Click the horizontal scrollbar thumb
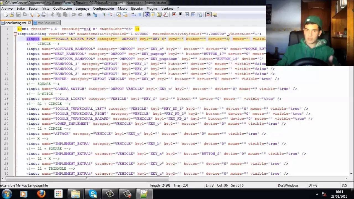Viewport: 354px width, 199px height. (x=87, y=178)
